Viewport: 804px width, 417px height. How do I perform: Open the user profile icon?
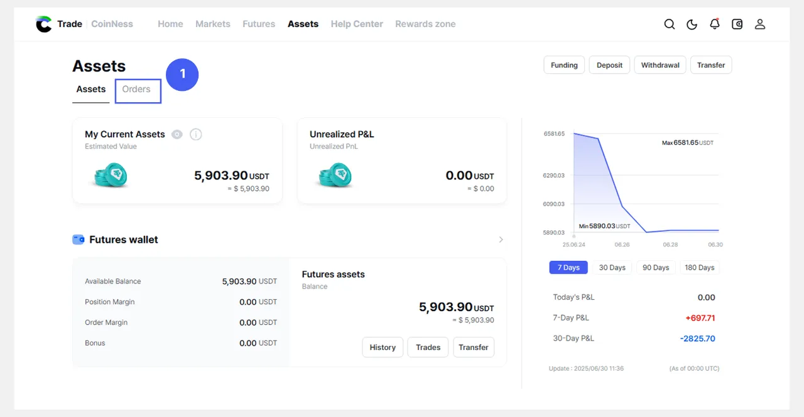[x=760, y=24]
